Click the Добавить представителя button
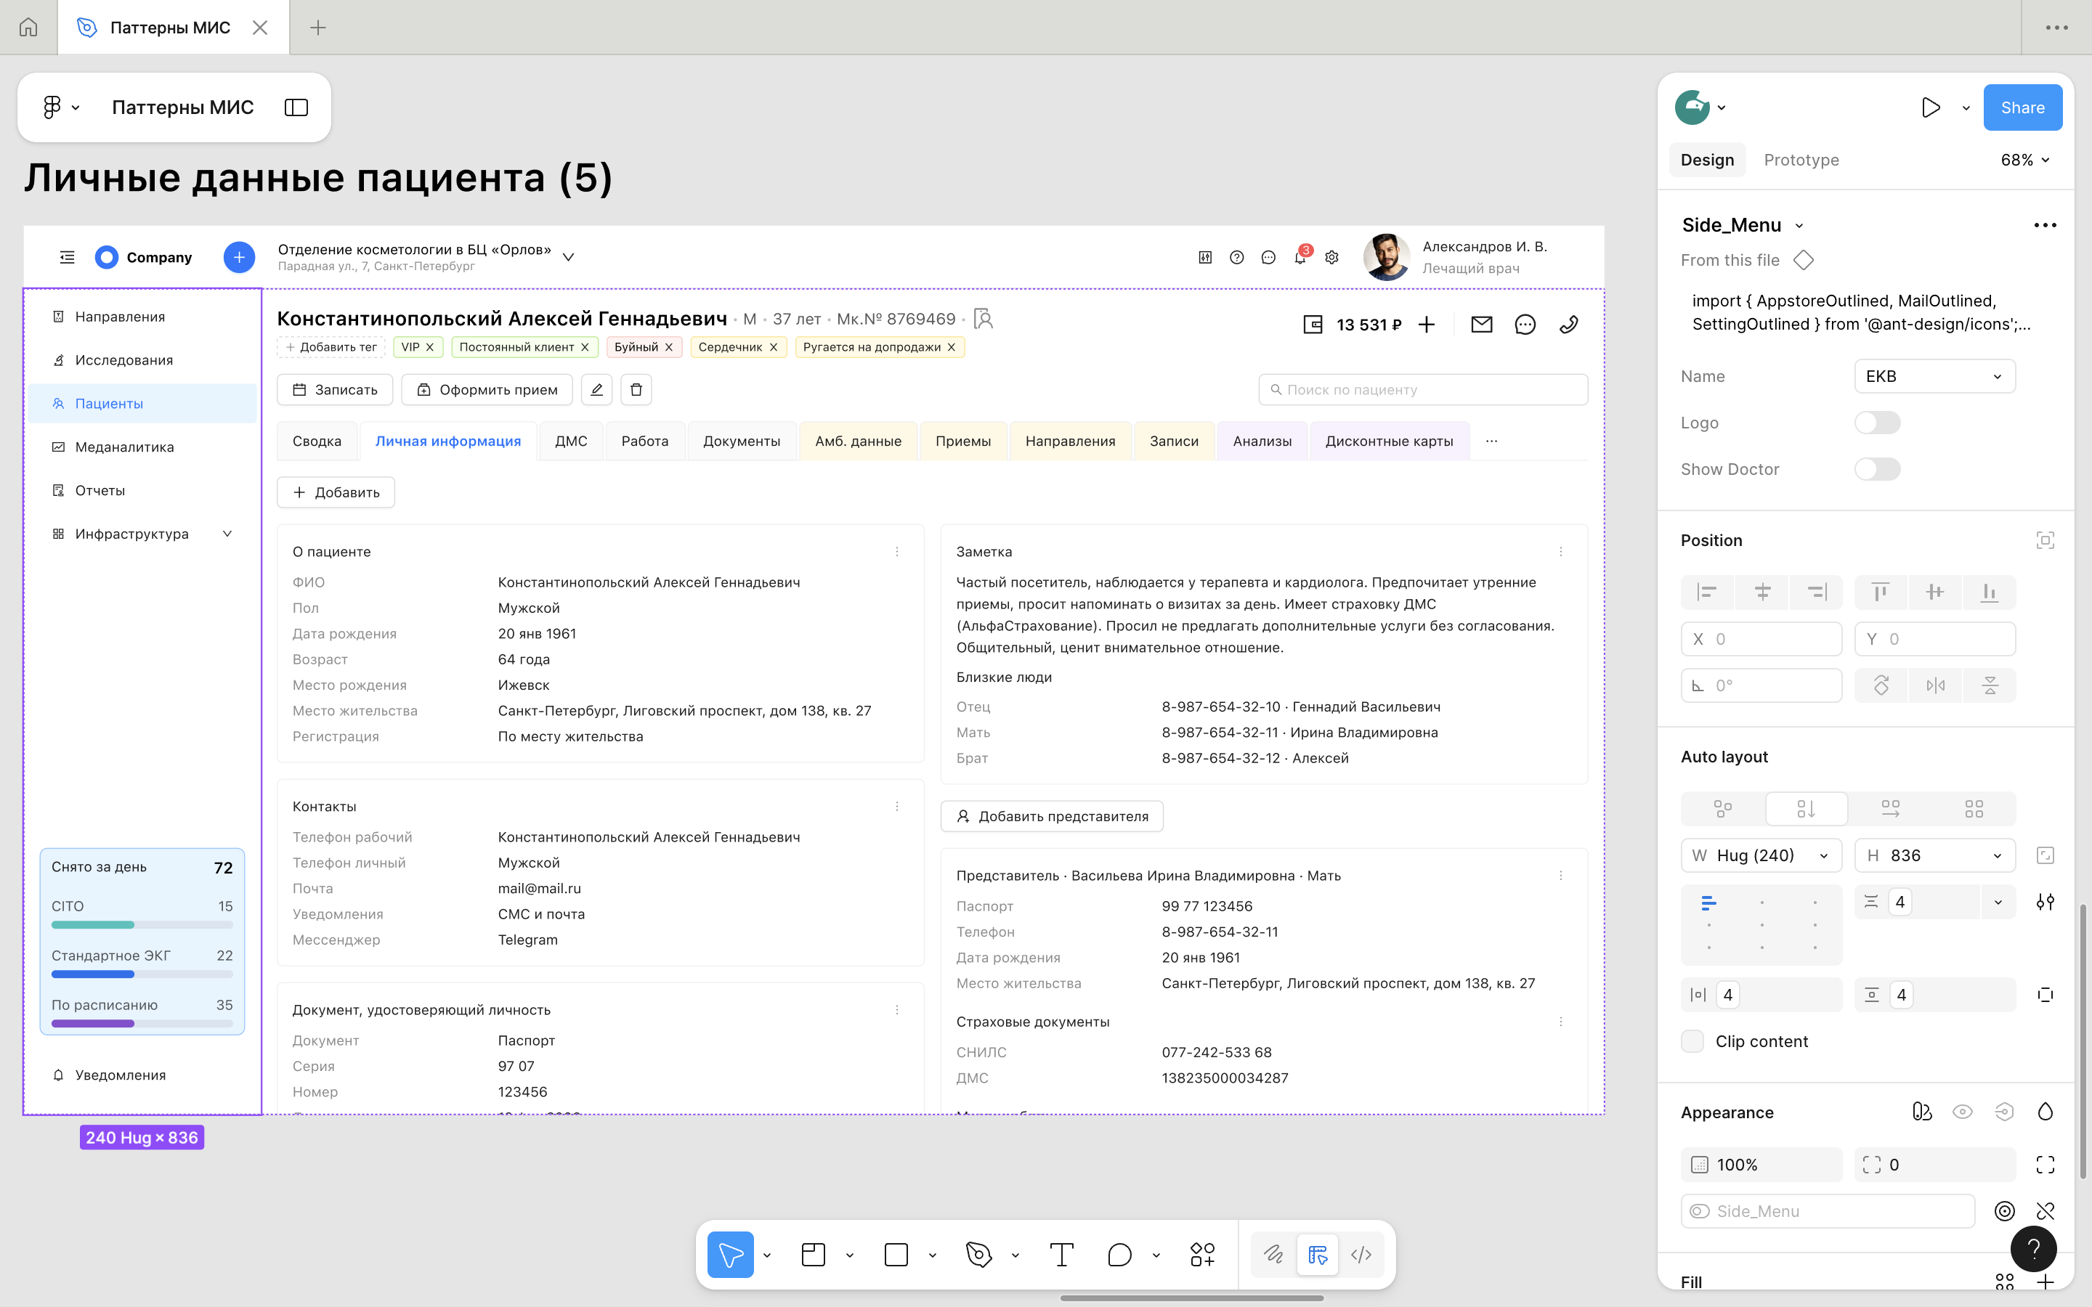Image resolution: width=2092 pixels, height=1307 pixels. tap(1052, 816)
